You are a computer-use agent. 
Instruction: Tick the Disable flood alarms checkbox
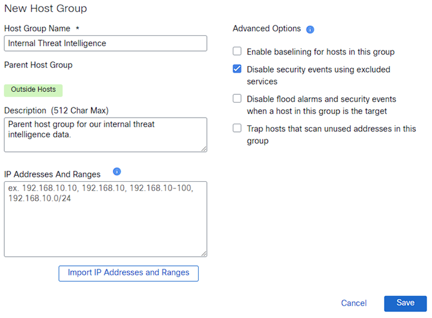point(237,99)
